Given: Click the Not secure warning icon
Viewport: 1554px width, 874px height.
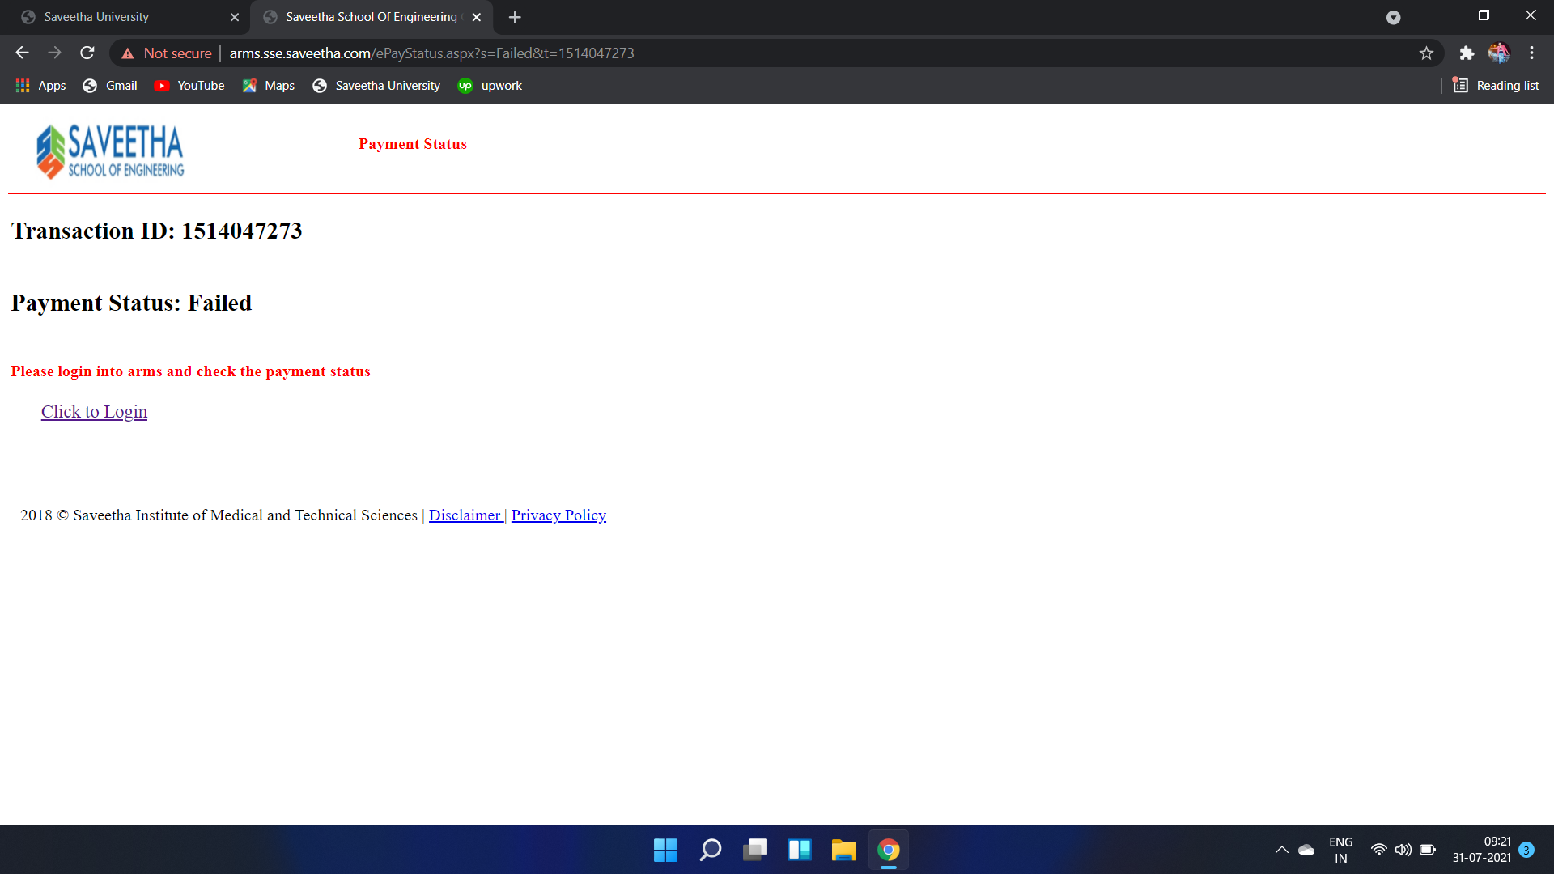Looking at the screenshot, I should point(128,53).
